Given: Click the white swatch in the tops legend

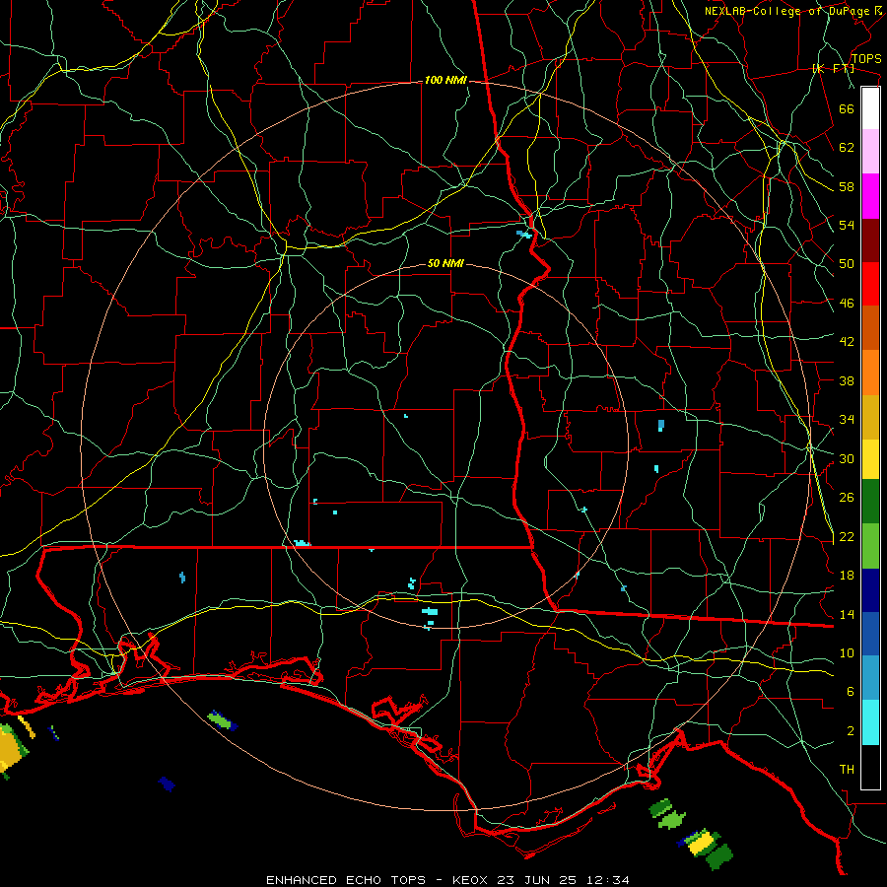Looking at the screenshot, I should click(870, 108).
